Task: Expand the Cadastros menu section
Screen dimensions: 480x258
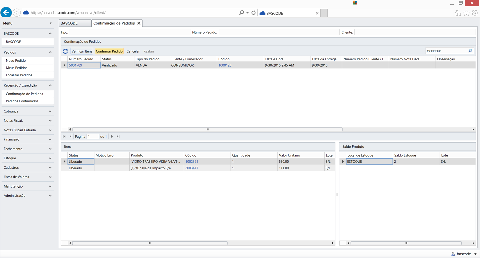Action: point(50,168)
